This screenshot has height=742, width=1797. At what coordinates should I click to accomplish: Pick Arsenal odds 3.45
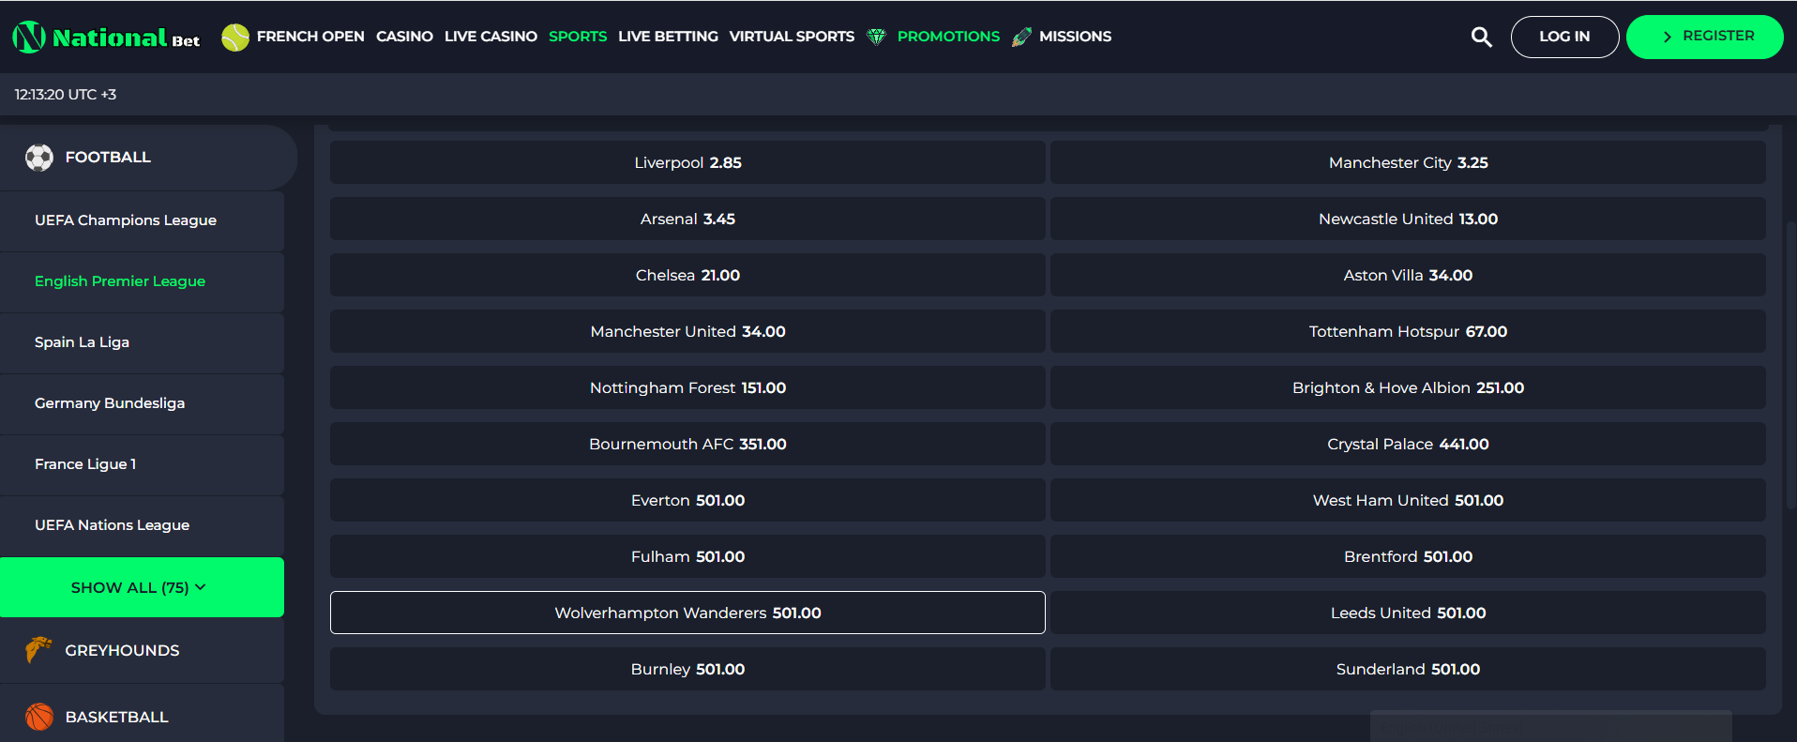[687, 219]
